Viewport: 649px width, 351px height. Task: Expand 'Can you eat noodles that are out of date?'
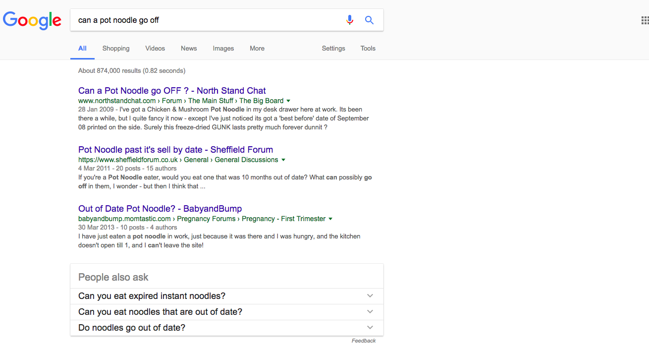pos(227,312)
